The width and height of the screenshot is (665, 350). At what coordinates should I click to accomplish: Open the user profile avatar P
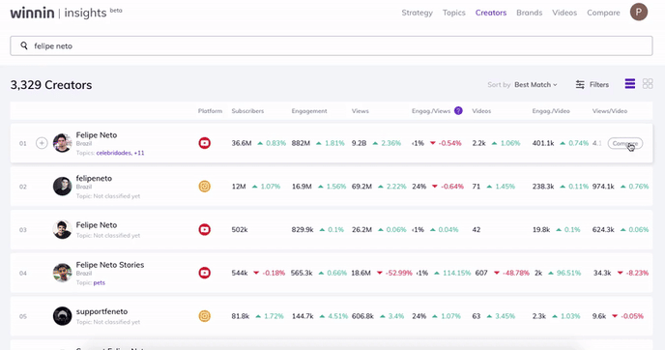(x=638, y=12)
